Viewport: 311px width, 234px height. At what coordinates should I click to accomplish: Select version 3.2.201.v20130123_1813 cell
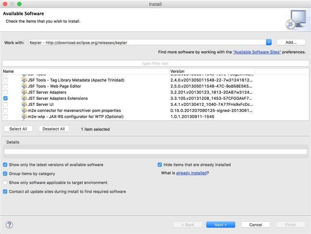point(211,92)
